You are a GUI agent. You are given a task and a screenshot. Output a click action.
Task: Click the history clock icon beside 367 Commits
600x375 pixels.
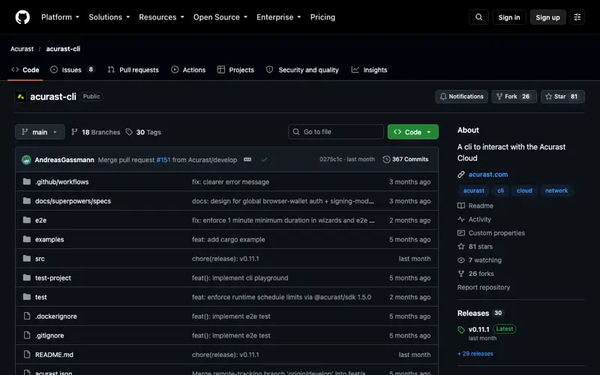click(386, 160)
